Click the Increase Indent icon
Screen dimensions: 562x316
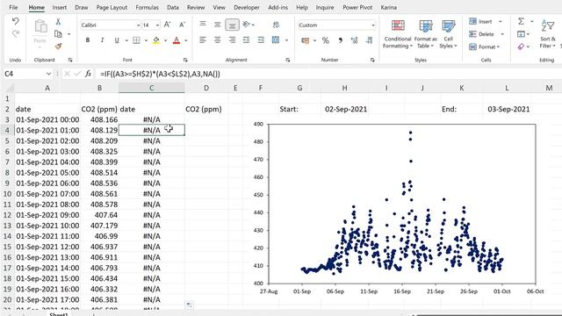[261, 40]
